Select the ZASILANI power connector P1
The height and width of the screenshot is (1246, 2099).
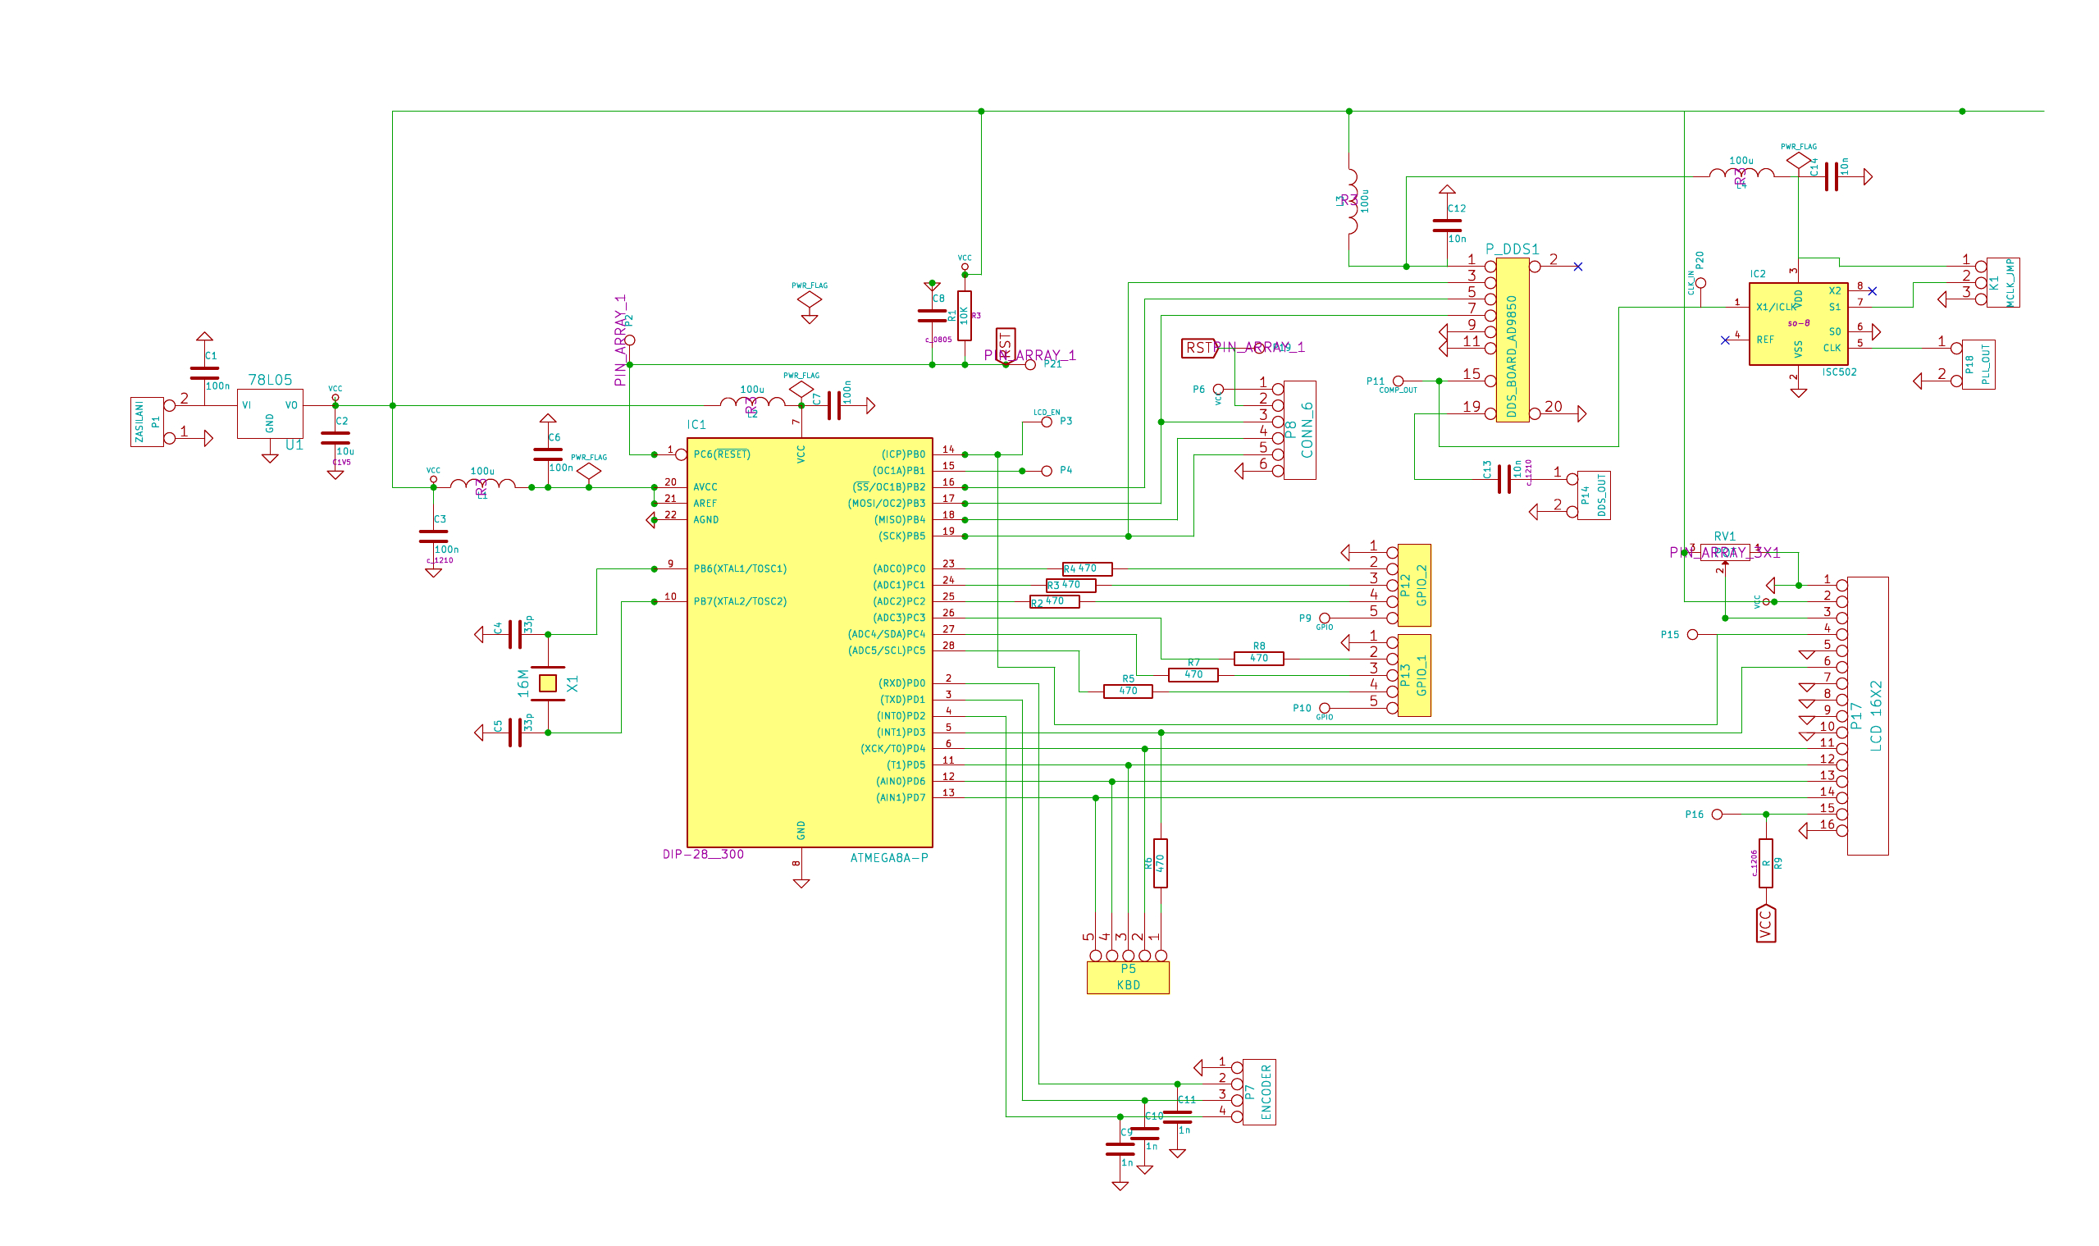tap(146, 422)
